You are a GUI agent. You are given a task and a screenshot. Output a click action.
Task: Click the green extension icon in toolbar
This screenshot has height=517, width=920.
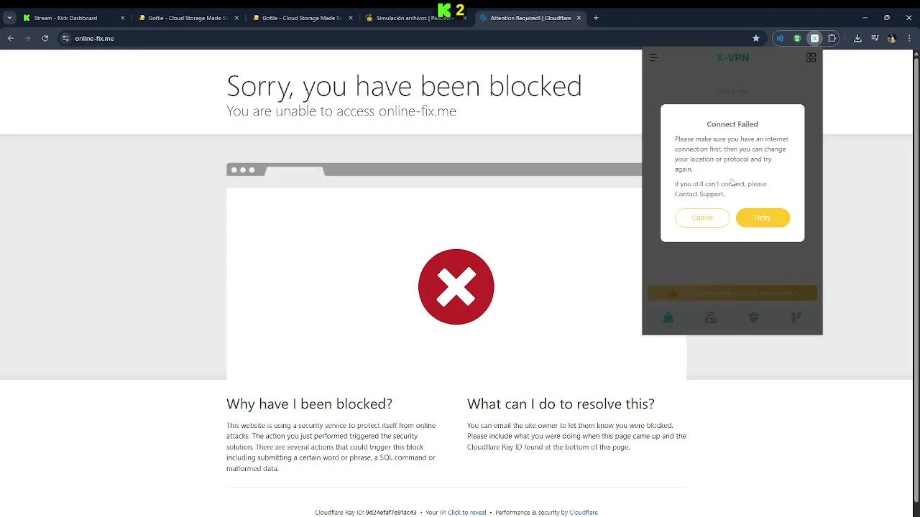point(797,38)
